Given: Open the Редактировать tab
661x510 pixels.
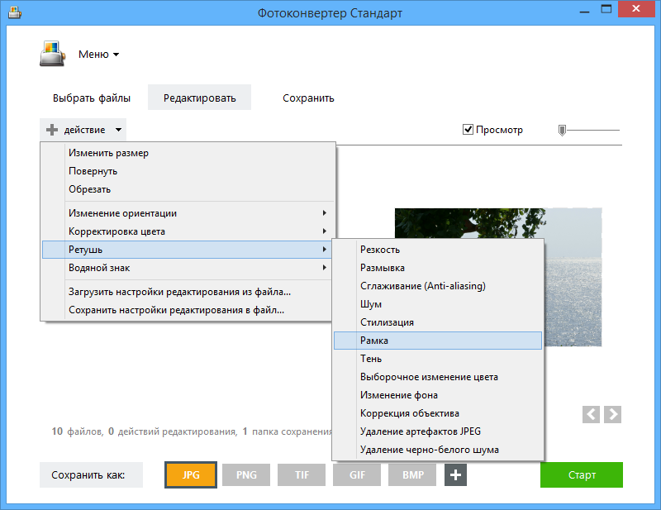Looking at the screenshot, I should (199, 98).
